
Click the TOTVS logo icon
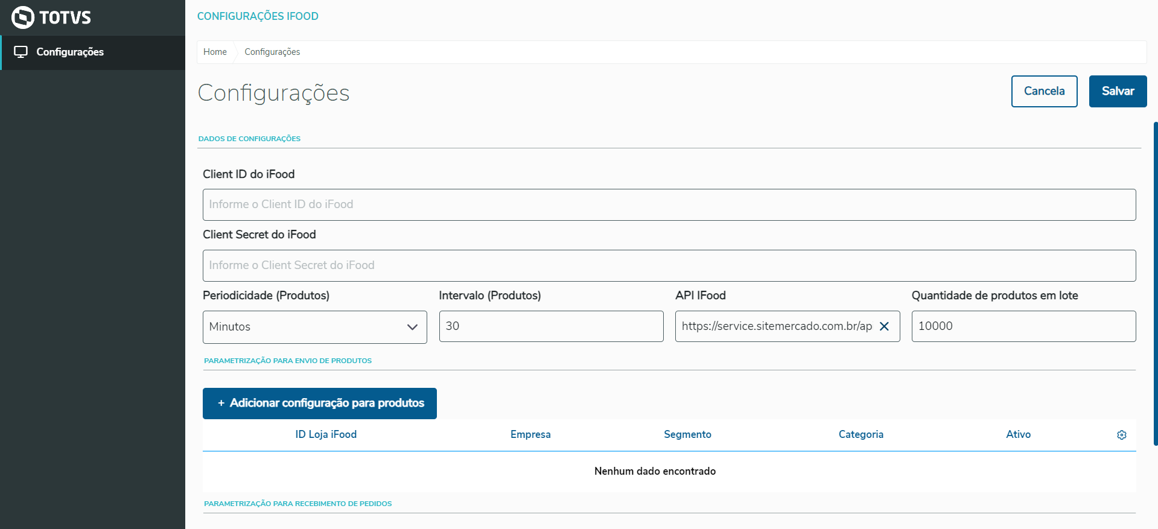tap(23, 17)
